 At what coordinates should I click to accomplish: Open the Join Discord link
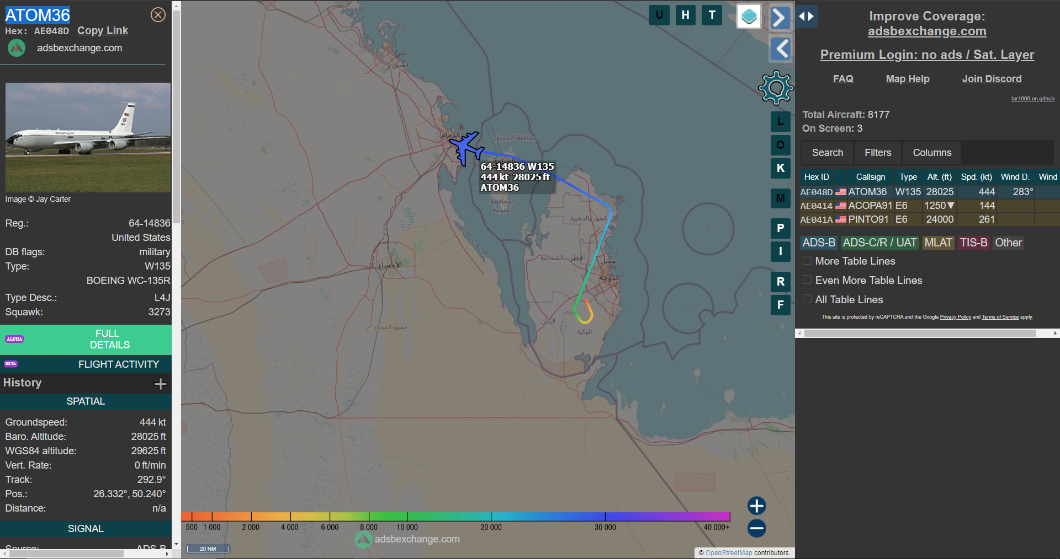click(x=992, y=79)
